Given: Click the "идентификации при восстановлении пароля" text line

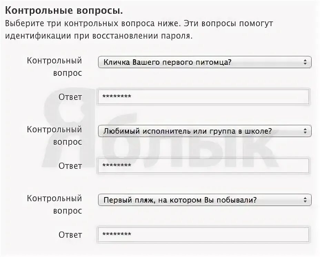Looking at the screenshot, I should pyautogui.click(x=99, y=36).
